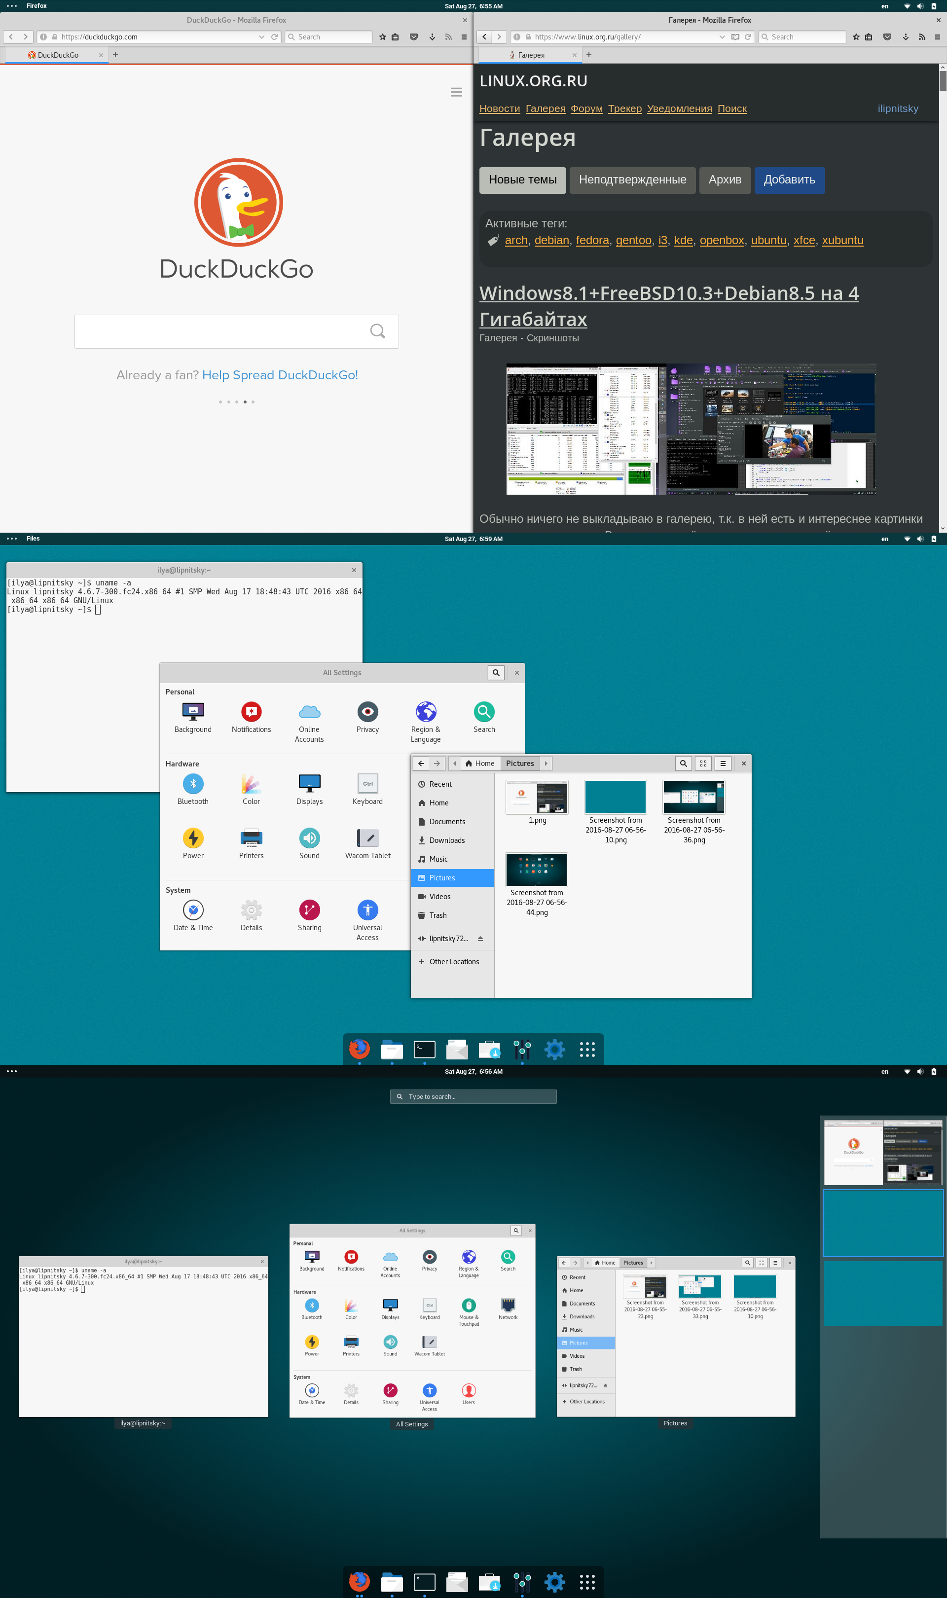Open DuckDuckGo page side hamburger menu
The width and height of the screenshot is (947, 1598).
pos(456,92)
